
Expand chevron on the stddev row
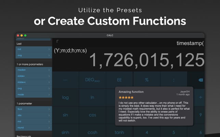49,76
